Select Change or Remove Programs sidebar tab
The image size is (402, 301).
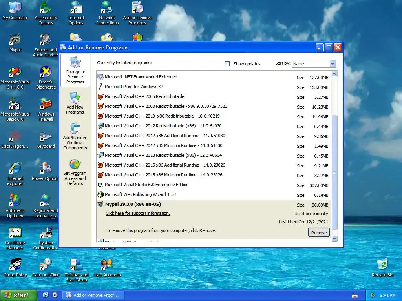75,70
